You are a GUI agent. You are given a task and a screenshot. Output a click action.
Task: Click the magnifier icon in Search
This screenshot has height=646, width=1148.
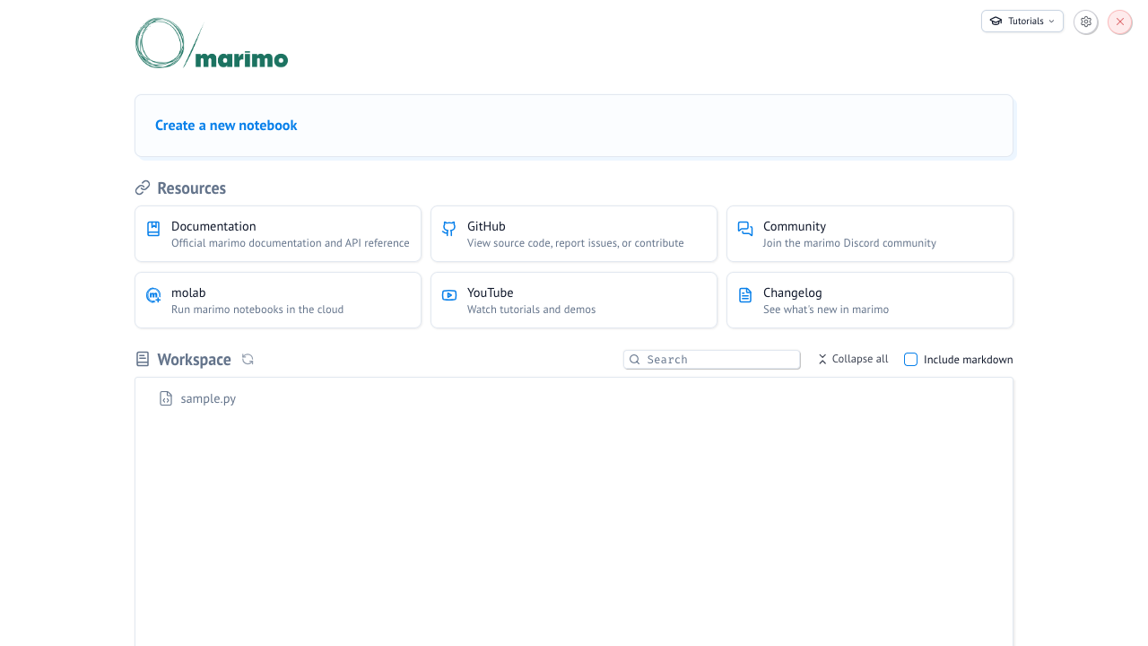(x=635, y=360)
